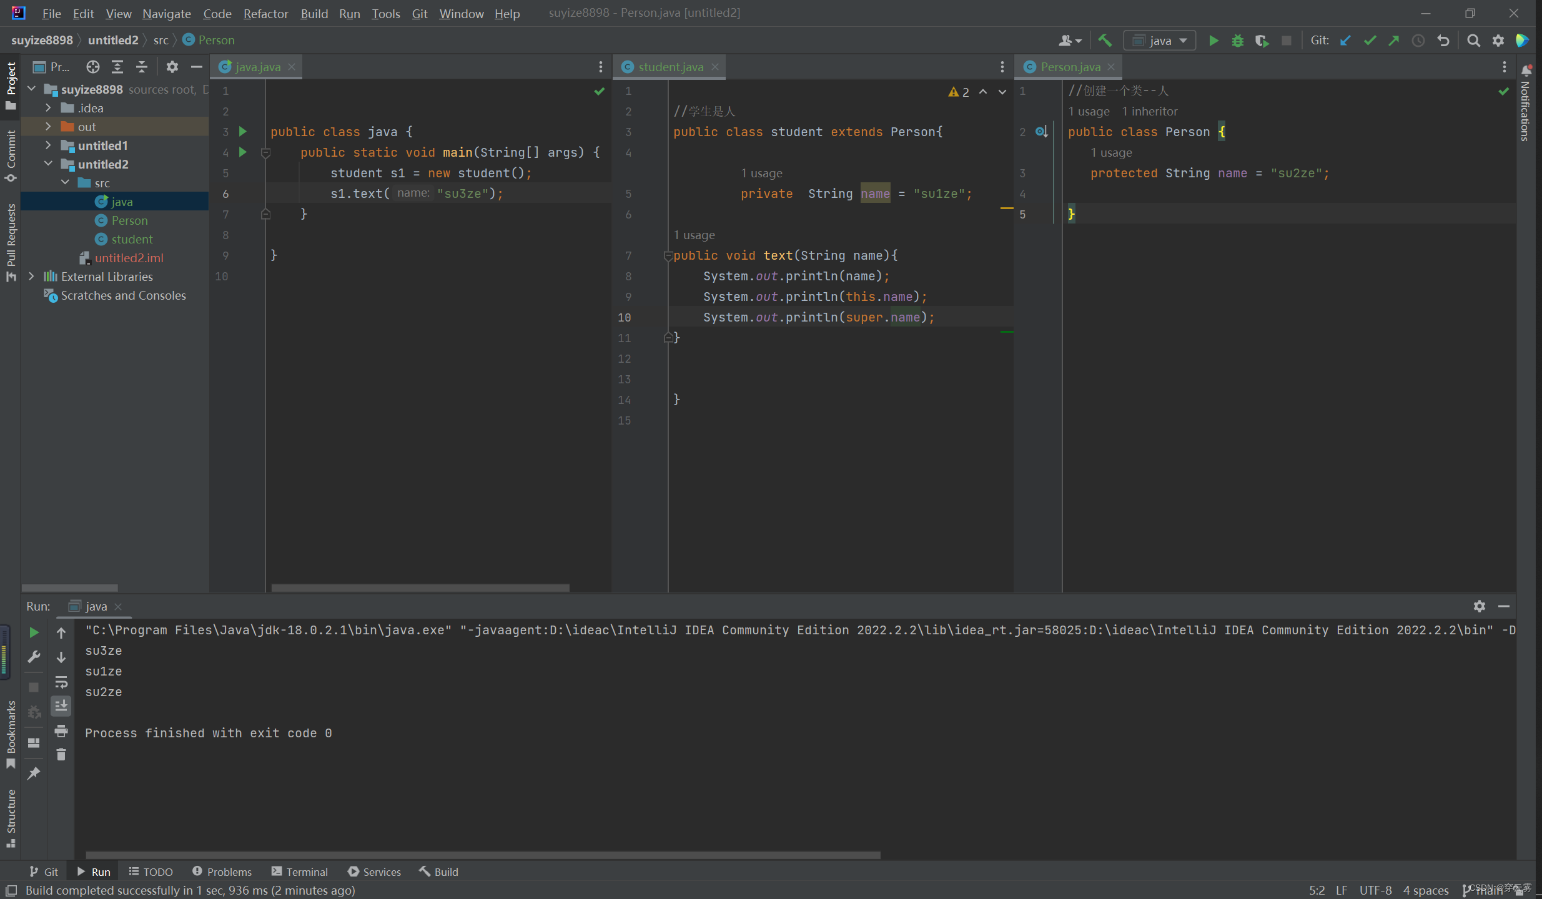The height and width of the screenshot is (899, 1542).
Task: Switch to the student.java editor tab
Action: (x=670, y=67)
